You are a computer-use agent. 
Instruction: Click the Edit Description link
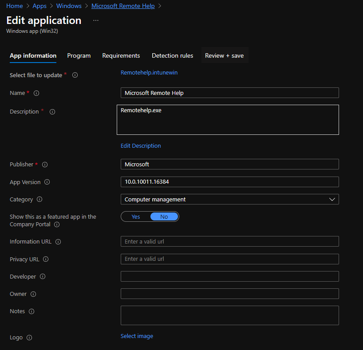coord(141,146)
